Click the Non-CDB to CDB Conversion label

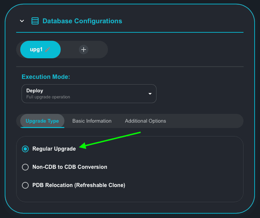(69, 167)
